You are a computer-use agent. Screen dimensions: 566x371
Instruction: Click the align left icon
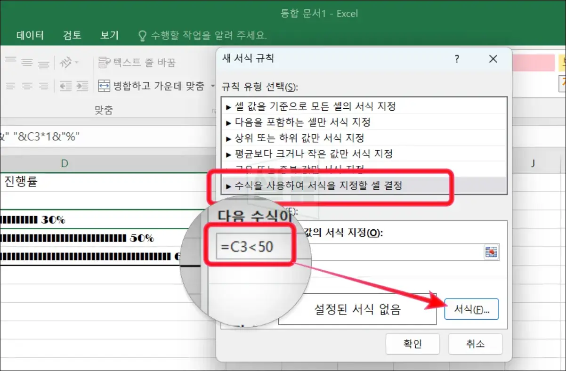(x=11, y=86)
